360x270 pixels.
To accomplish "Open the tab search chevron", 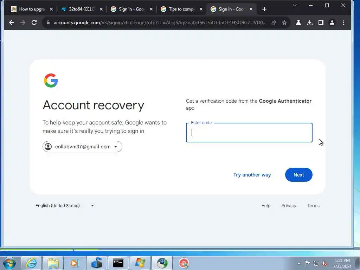I will [x=295, y=5].
